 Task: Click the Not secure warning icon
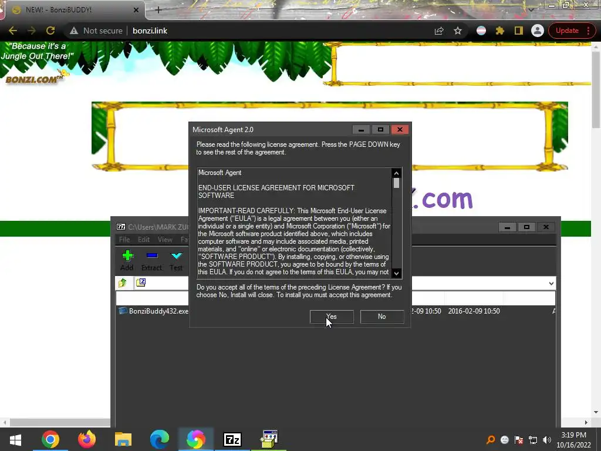tap(74, 31)
